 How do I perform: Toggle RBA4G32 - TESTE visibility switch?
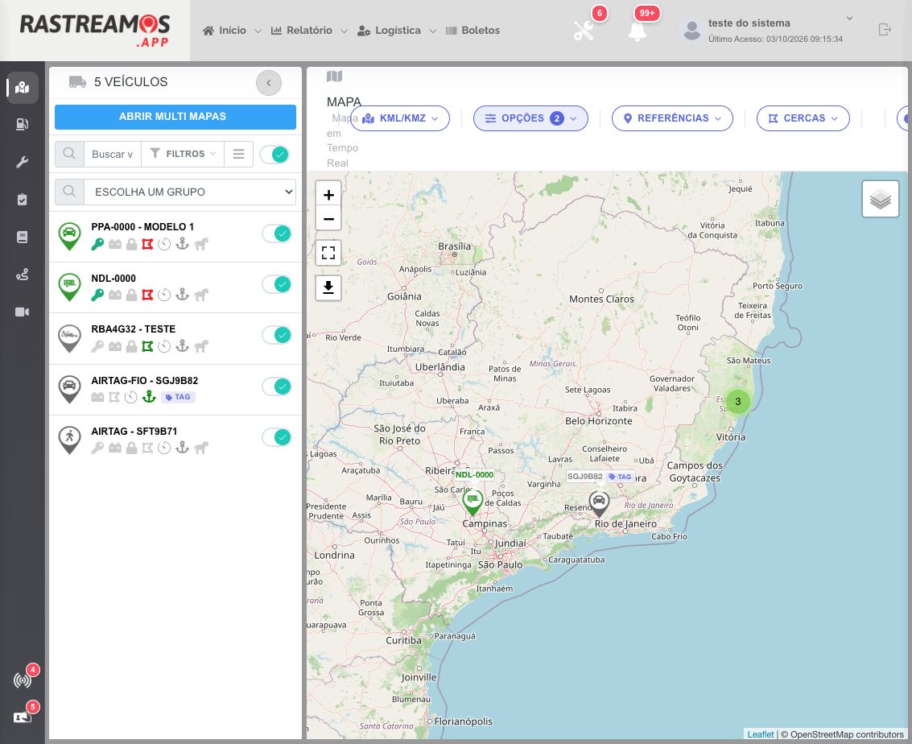[x=276, y=335]
